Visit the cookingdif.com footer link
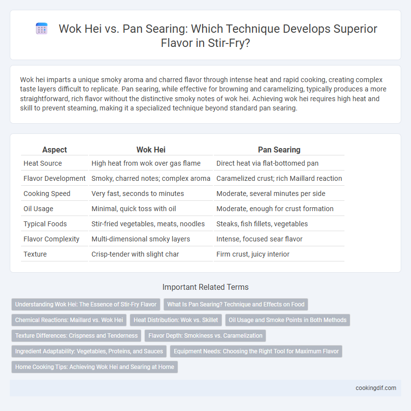 [x=376, y=388]
